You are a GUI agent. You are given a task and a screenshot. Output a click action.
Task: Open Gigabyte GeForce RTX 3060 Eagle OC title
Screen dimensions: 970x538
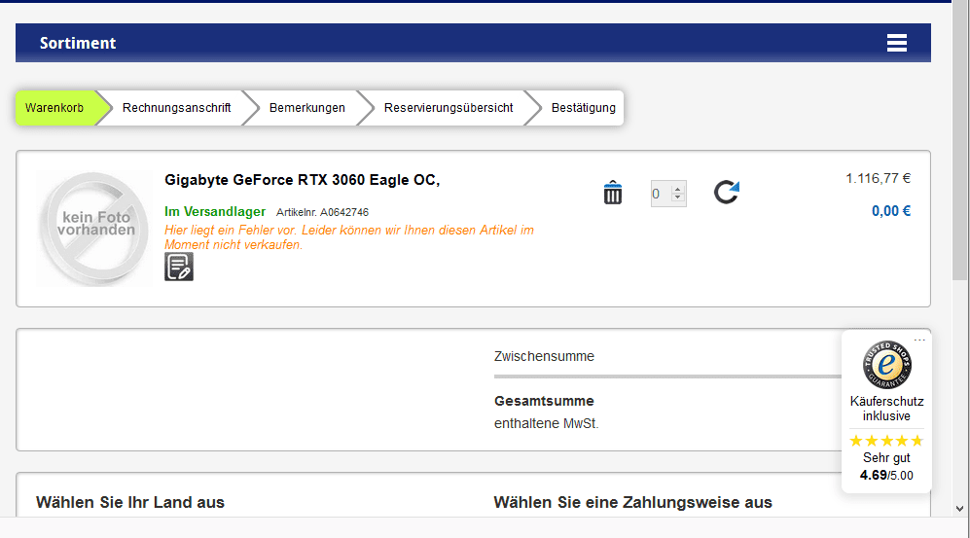coord(302,180)
